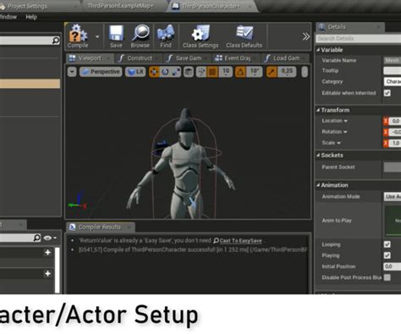Follow the Cast To EasySave link
Screen dimensions: 401x334
pos(241,241)
